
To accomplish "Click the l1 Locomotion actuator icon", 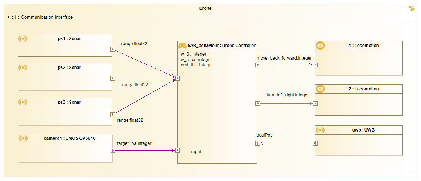I will 320,46.
